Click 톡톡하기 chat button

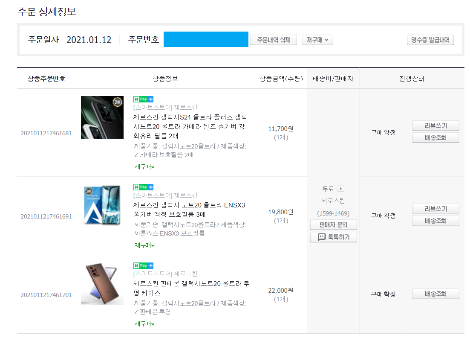(x=334, y=237)
